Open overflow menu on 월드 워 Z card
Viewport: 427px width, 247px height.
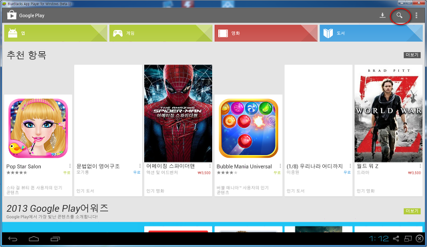coord(420,166)
